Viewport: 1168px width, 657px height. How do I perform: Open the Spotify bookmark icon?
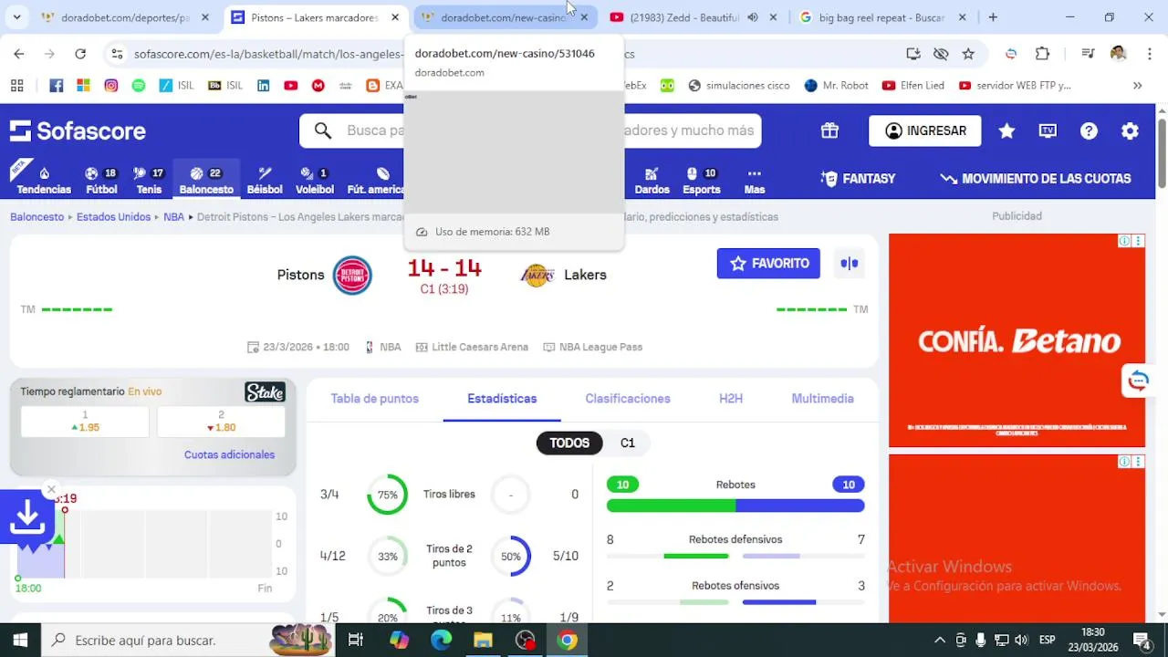coord(139,85)
